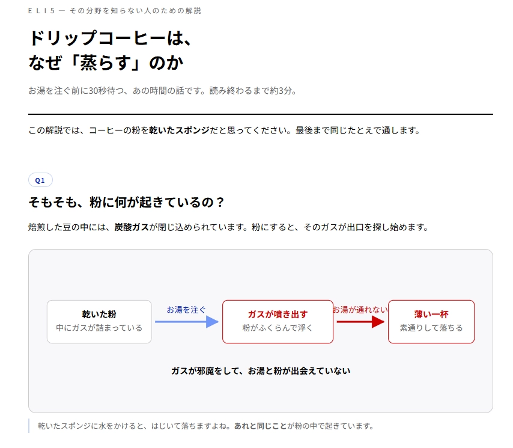The width and height of the screenshot is (513, 448).
Task: Click the heading ドリップコーヒーは、
Action: 110,38
